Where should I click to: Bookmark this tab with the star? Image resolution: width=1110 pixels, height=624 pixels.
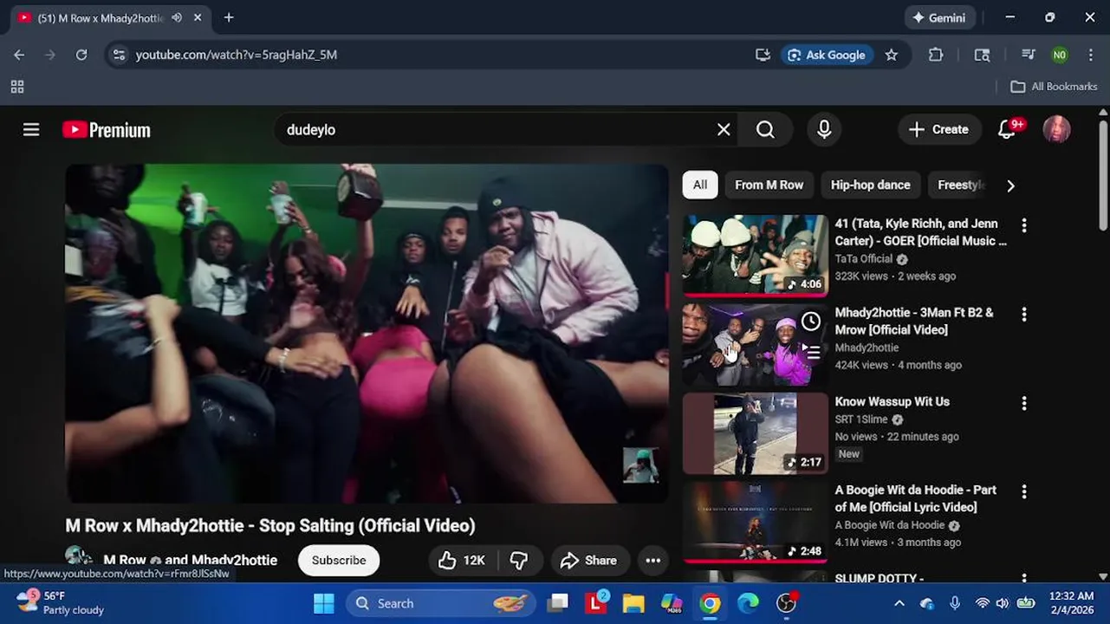click(x=892, y=55)
